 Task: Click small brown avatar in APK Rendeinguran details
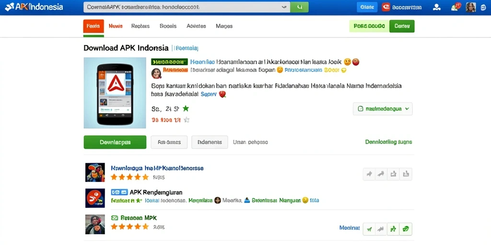point(218,200)
